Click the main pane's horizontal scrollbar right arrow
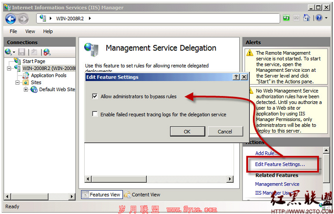Viewport: 334px width, 214px height. pyautogui.click(x=230, y=179)
